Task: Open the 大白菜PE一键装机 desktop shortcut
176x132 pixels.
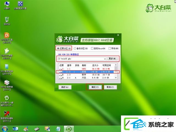Action: (x=7, y=99)
